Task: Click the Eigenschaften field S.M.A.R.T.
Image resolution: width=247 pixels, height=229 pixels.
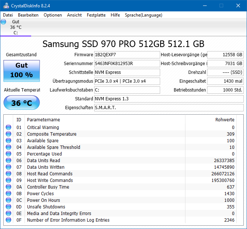Action: point(169,108)
